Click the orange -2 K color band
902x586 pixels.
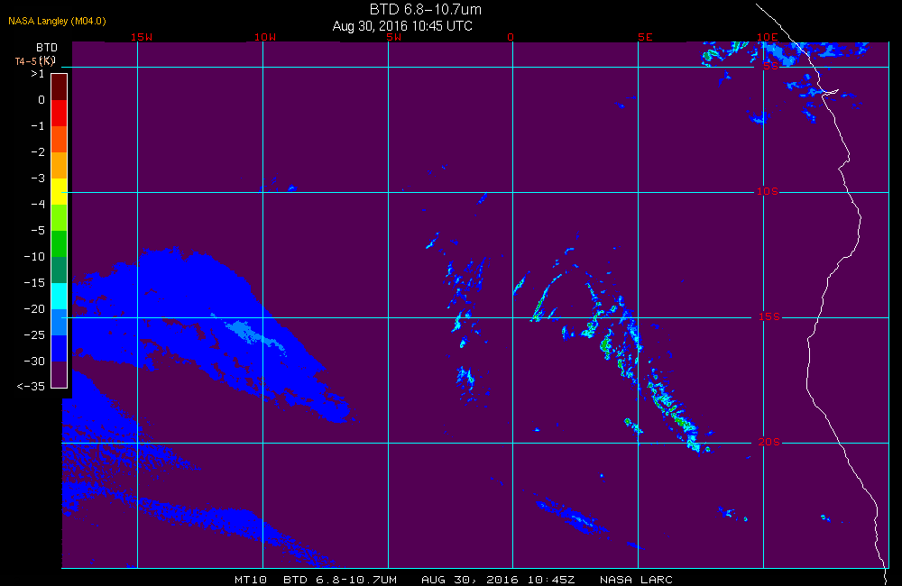[60, 166]
